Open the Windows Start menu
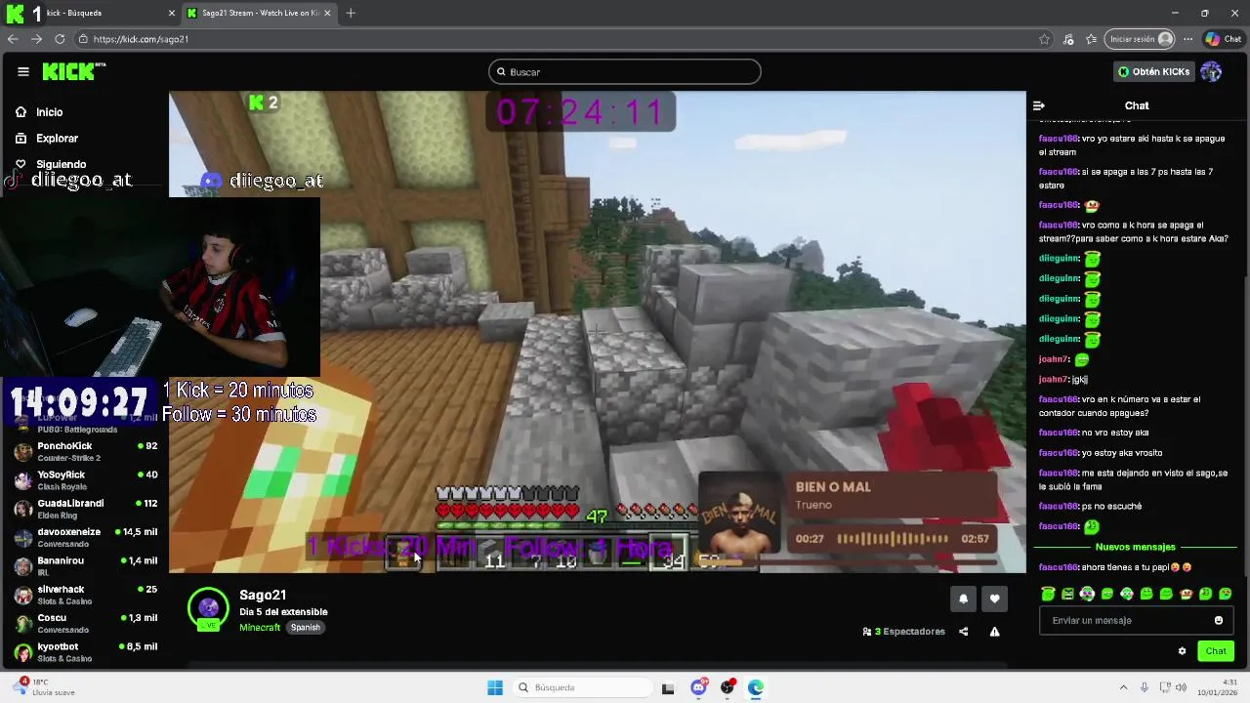Viewport: 1250px width, 703px height. [x=495, y=687]
